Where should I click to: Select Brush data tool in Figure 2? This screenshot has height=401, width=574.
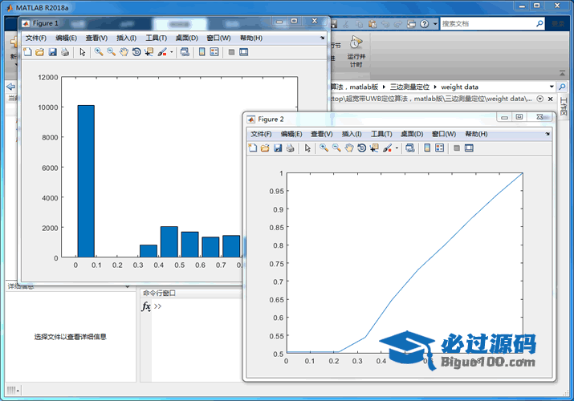click(x=387, y=148)
